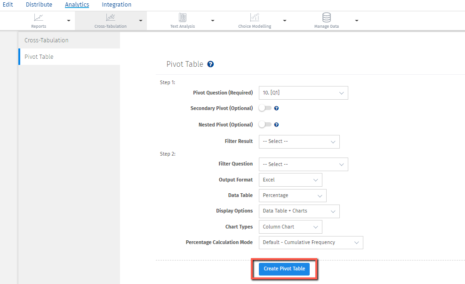The height and width of the screenshot is (284, 465).
Task: Select Cross-Tabulation in the left sidebar
Action: pyautogui.click(x=47, y=40)
